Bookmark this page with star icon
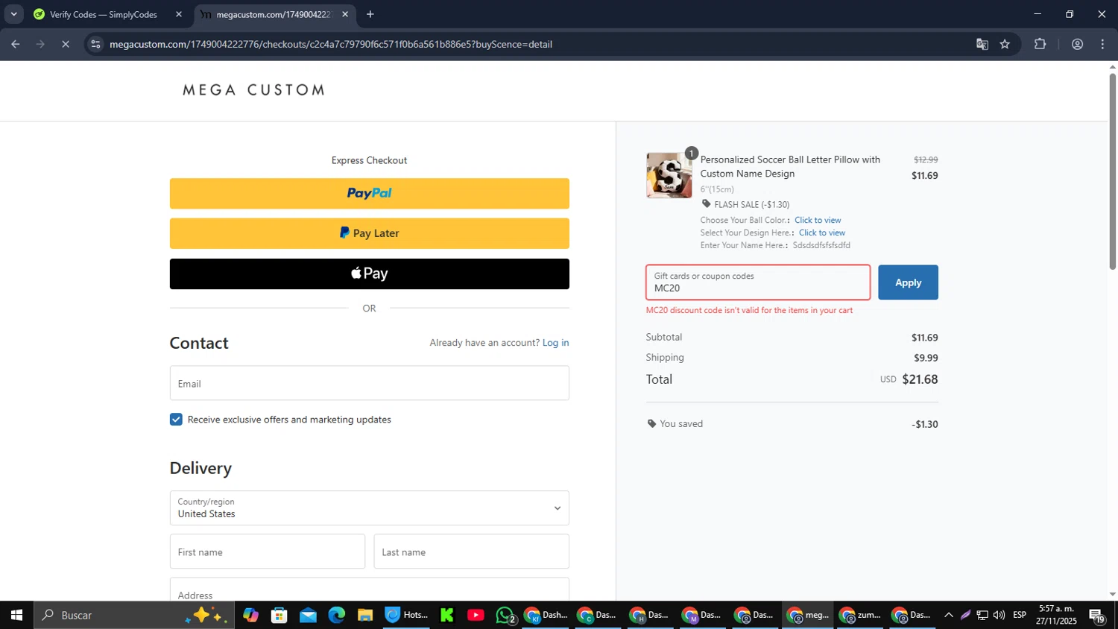The image size is (1118, 629). [1005, 44]
